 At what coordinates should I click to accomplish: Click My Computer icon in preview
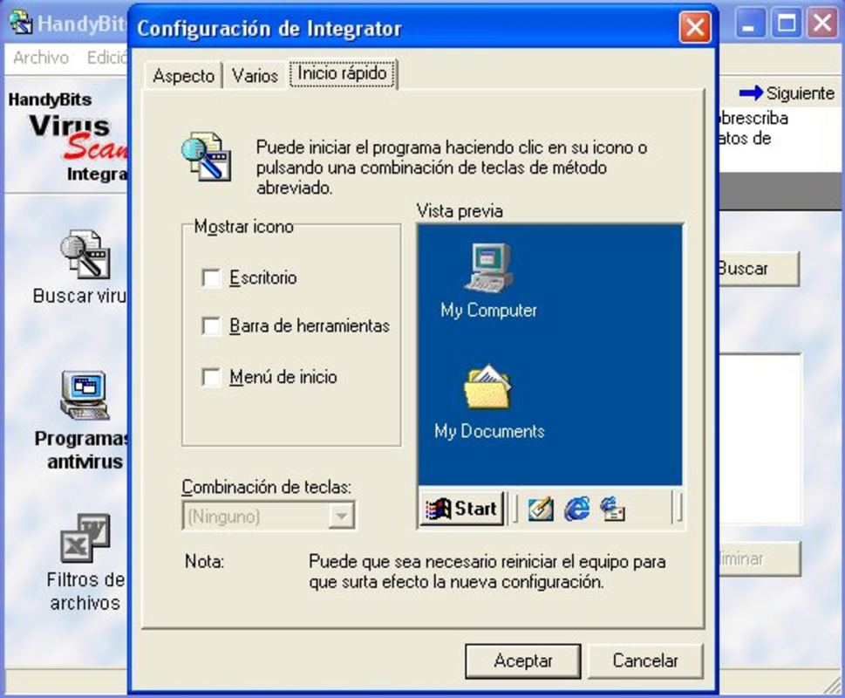[489, 268]
